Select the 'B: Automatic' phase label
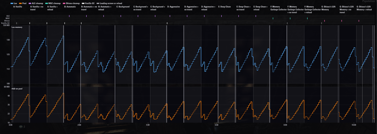The image size is (377, 134). pyautogui.click(x=70, y=6)
